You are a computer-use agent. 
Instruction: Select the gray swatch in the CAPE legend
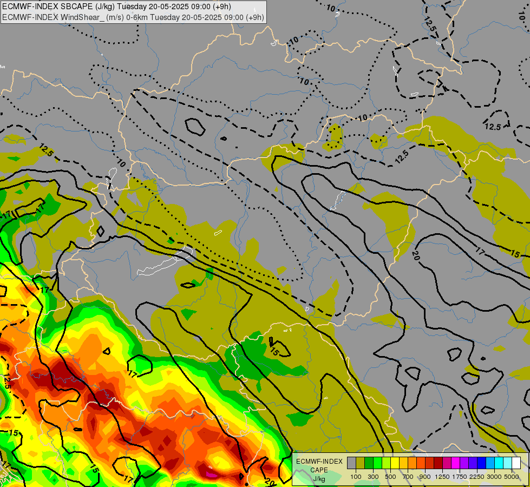coord(351,463)
